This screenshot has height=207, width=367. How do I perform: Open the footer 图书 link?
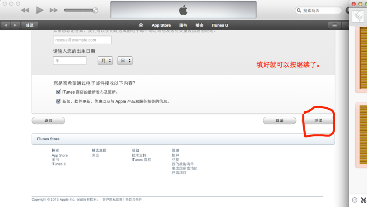pyautogui.click(x=56, y=160)
